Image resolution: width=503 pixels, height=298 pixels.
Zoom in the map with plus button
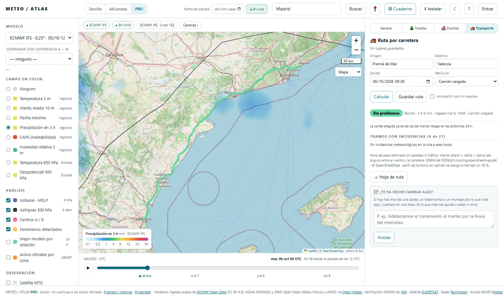pos(356,41)
